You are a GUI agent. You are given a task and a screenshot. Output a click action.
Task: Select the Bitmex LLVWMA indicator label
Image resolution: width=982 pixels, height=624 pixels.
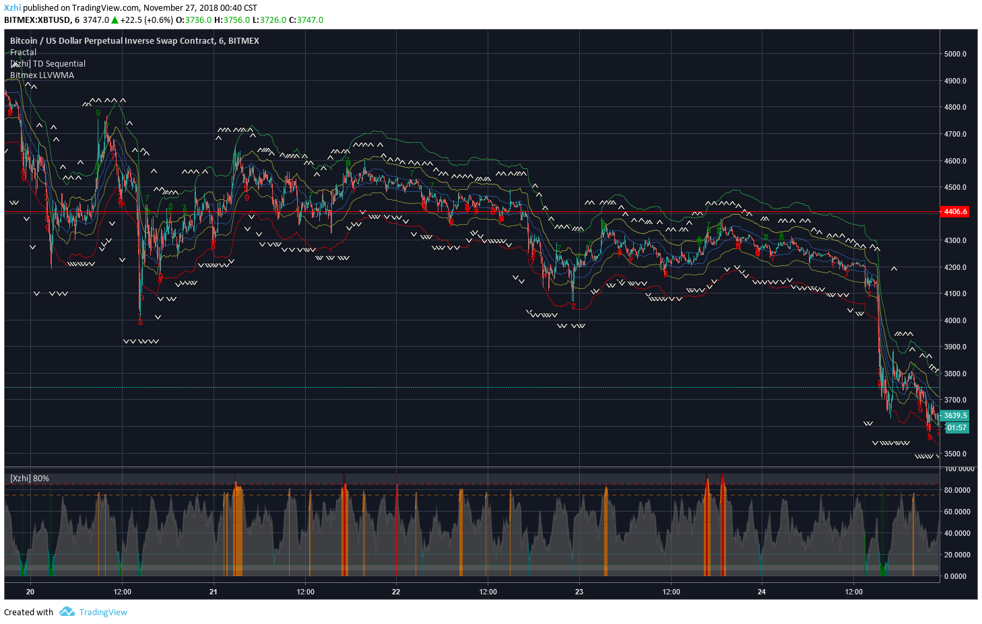click(x=42, y=75)
